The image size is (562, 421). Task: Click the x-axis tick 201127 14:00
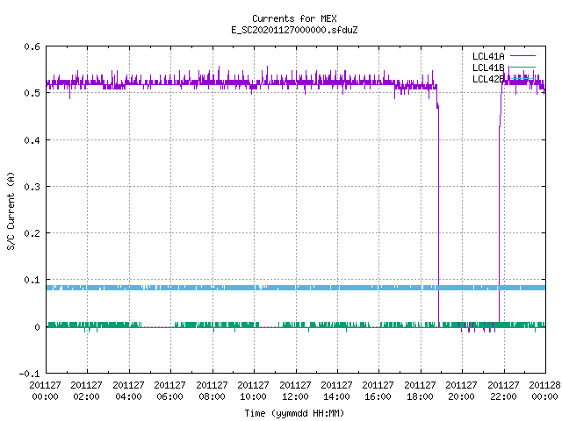pyautogui.click(x=336, y=391)
